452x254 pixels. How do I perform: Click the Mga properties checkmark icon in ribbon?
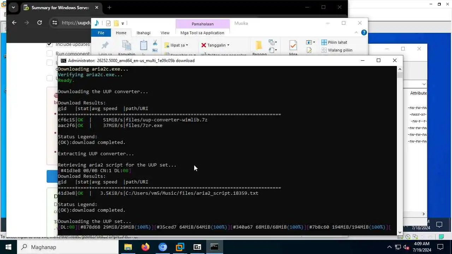click(293, 46)
